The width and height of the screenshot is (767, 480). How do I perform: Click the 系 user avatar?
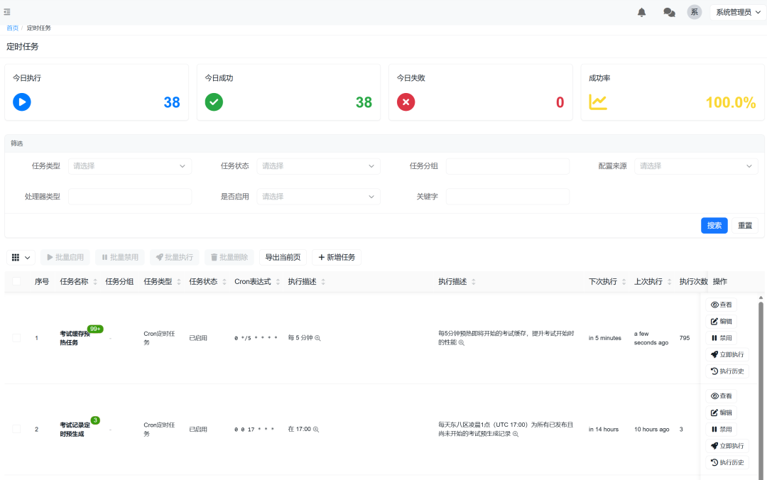694,12
